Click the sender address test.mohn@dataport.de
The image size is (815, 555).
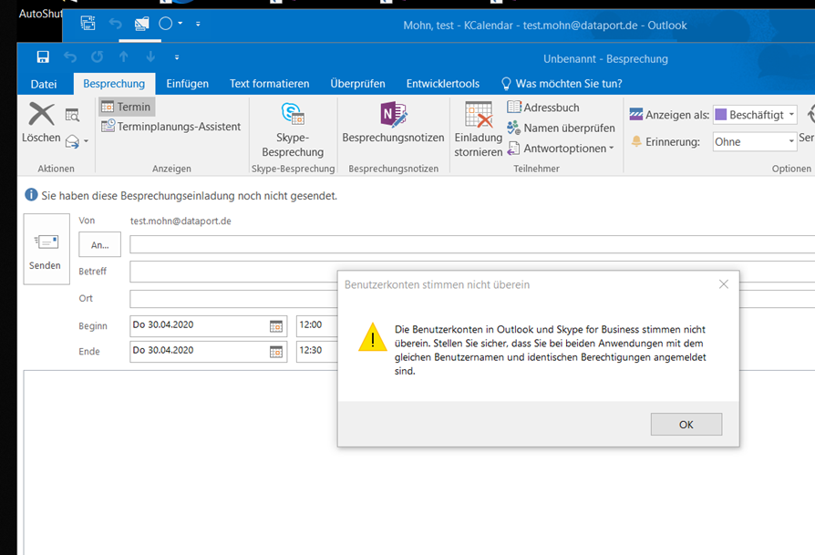pos(181,221)
